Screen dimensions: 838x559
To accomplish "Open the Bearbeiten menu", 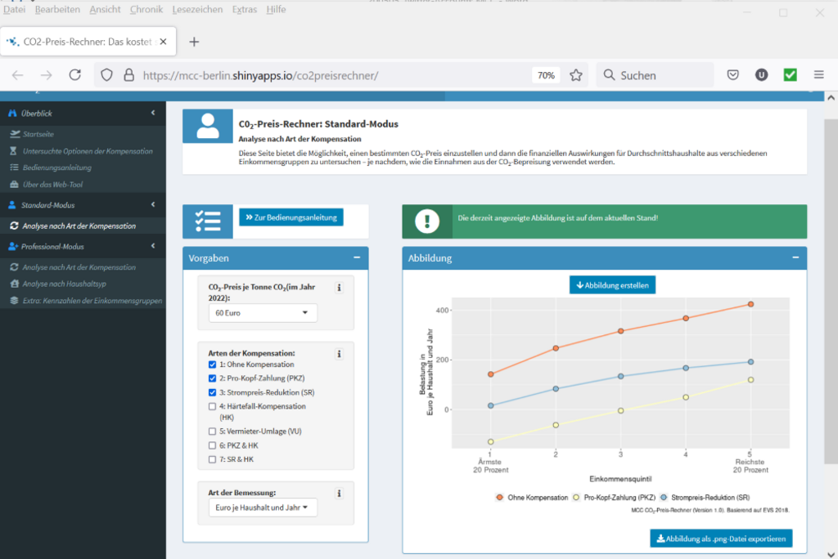I will pos(57,10).
